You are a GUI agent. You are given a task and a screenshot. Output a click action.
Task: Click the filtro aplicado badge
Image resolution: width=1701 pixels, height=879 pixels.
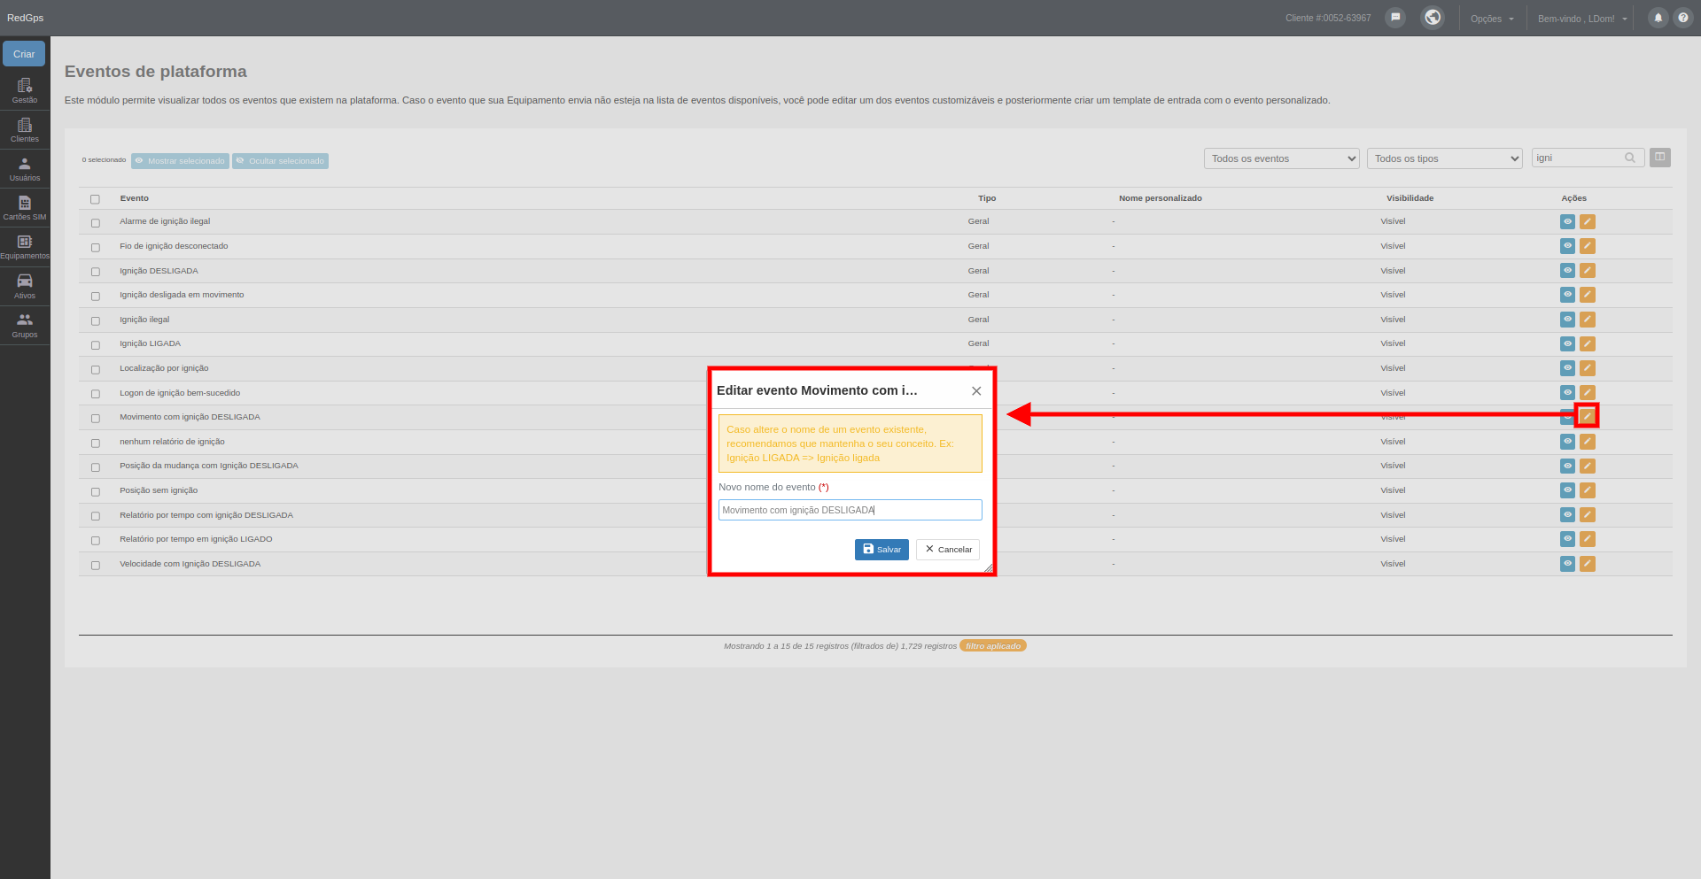[x=993, y=646]
